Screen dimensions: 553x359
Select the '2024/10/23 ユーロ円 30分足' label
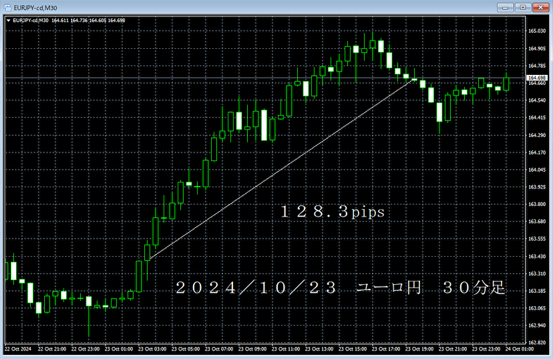click(x=341, y=287)
